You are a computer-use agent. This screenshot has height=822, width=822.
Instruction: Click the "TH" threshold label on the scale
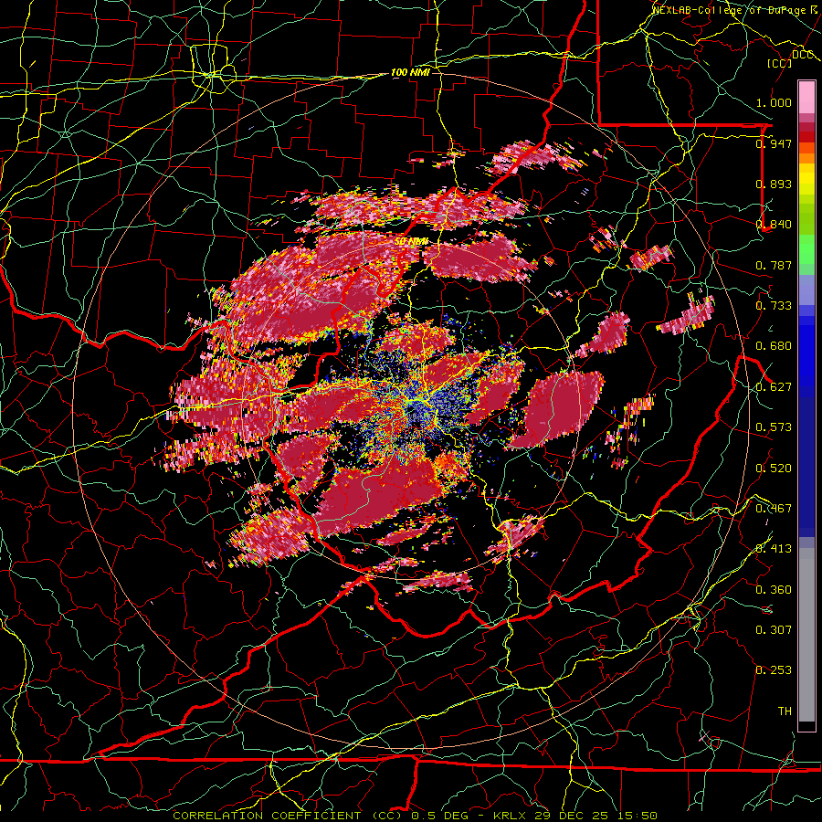(785, 711)
